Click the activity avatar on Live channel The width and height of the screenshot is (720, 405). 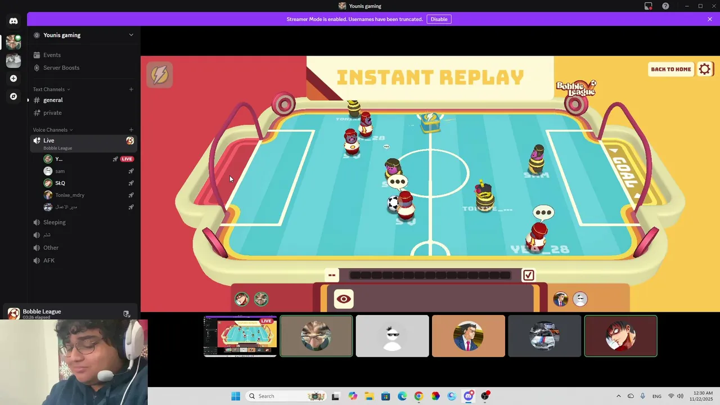[x=130, y=141]
